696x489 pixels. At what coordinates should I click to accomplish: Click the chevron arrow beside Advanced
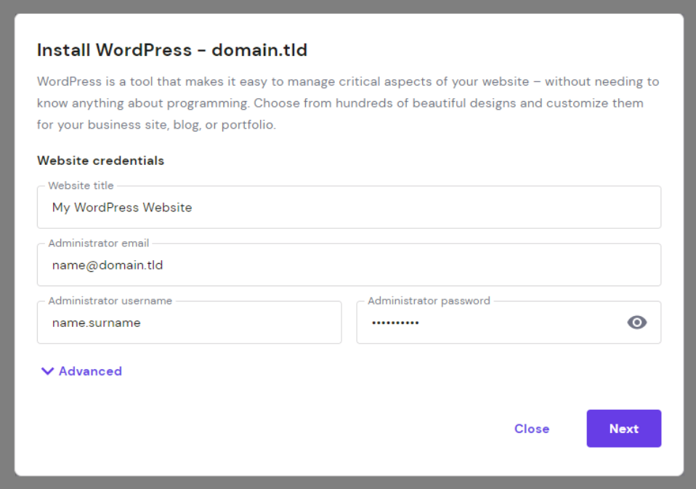pos(48,371)
